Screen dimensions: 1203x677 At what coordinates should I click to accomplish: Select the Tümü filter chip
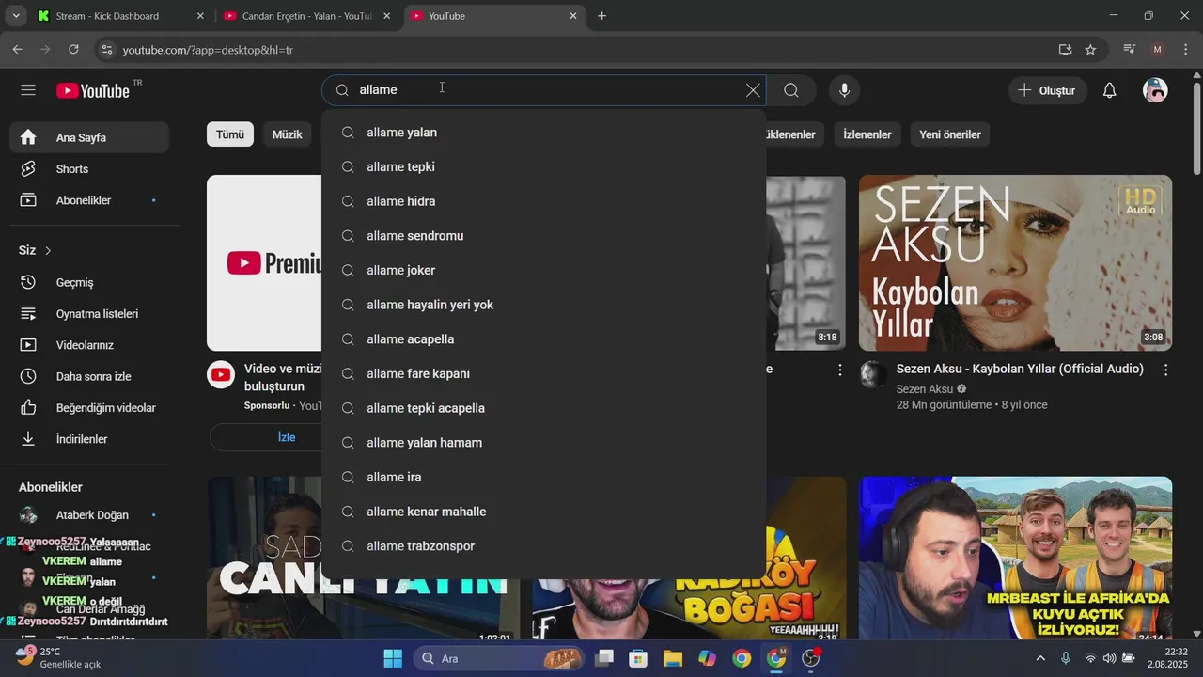tap(230, 134)
